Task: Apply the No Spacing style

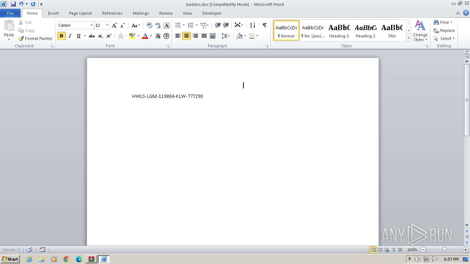Action: click(x=313, y=30)
